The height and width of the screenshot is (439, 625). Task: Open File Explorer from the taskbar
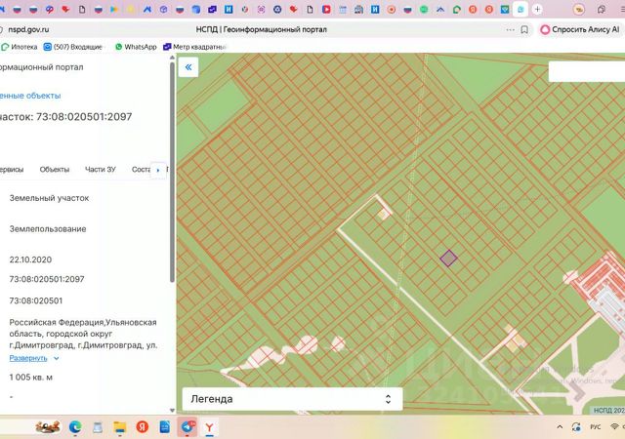[119, 427]
